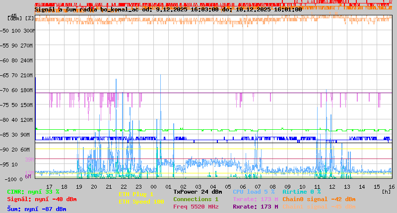Click hour label "03" on time axis
This screenshot has height=213, width=397.
point(198,187)
